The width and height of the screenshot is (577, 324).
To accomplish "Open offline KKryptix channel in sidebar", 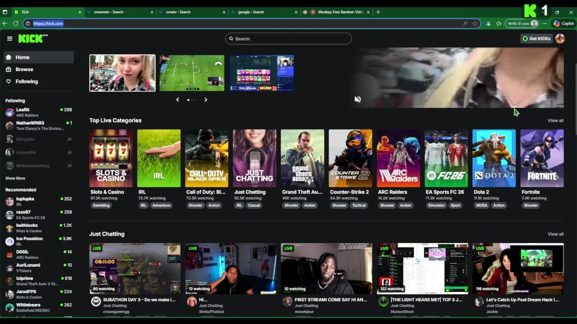I will 38,139.
